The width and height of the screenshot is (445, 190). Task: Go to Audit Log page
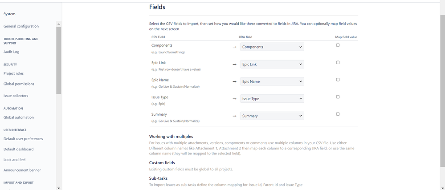point(11,52)
